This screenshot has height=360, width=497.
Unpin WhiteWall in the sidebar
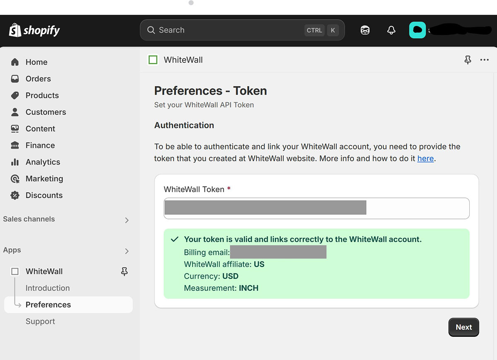click(x=124, y=271)
